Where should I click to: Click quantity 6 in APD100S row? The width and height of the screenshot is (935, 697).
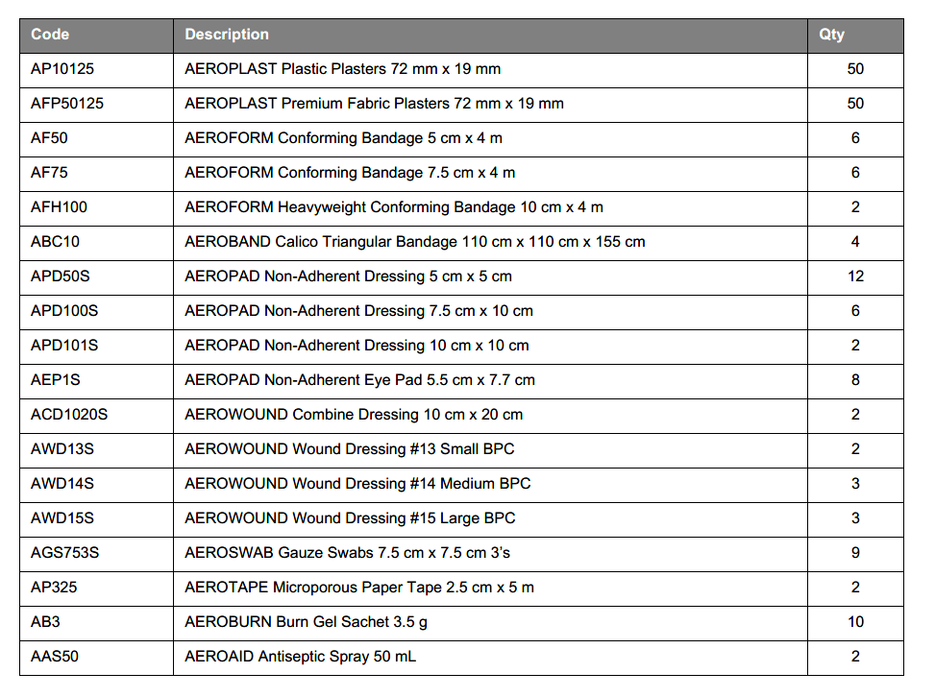click(x=855, y=311)
